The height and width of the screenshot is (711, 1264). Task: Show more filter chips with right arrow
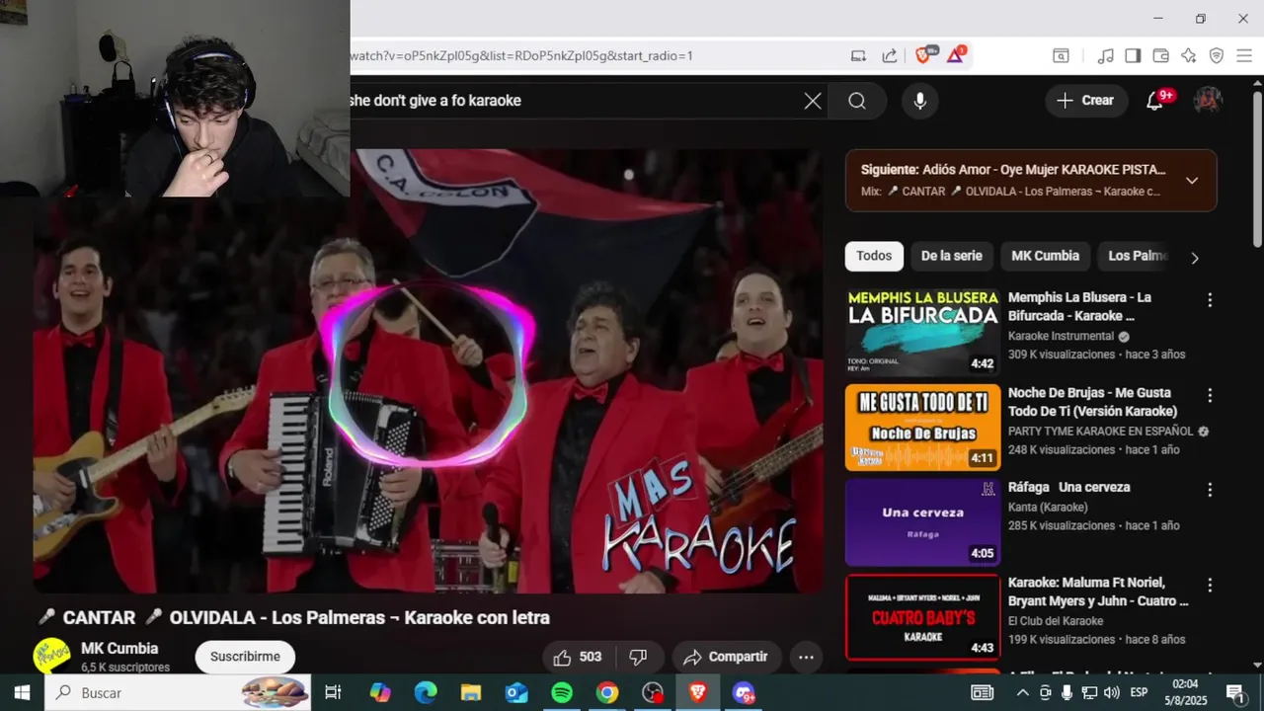point(1194,258)
